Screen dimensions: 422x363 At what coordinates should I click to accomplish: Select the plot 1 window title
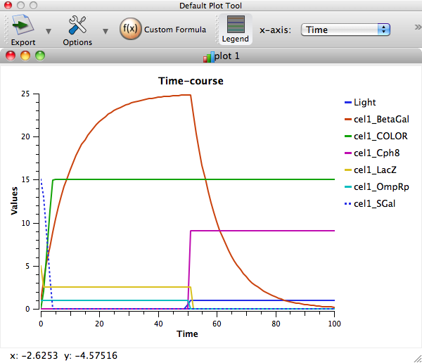[228, 56]
